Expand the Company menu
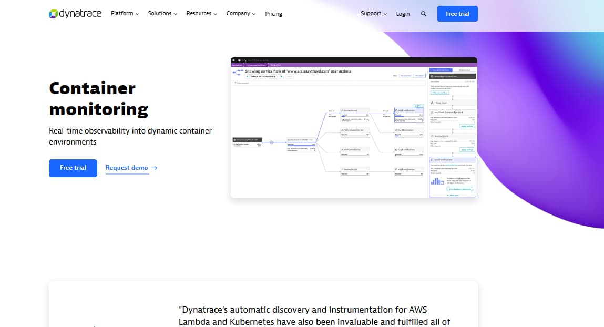The width and height of the screenshot is (604, 327). point(241,14)
